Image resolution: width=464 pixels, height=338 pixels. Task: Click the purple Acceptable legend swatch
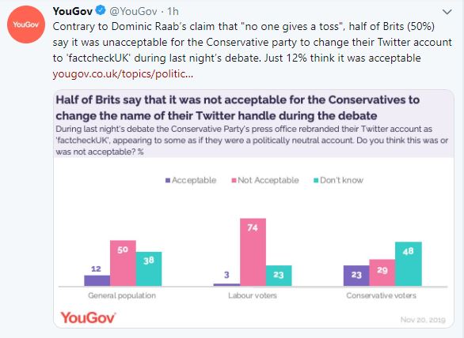(x=168, y=180)
